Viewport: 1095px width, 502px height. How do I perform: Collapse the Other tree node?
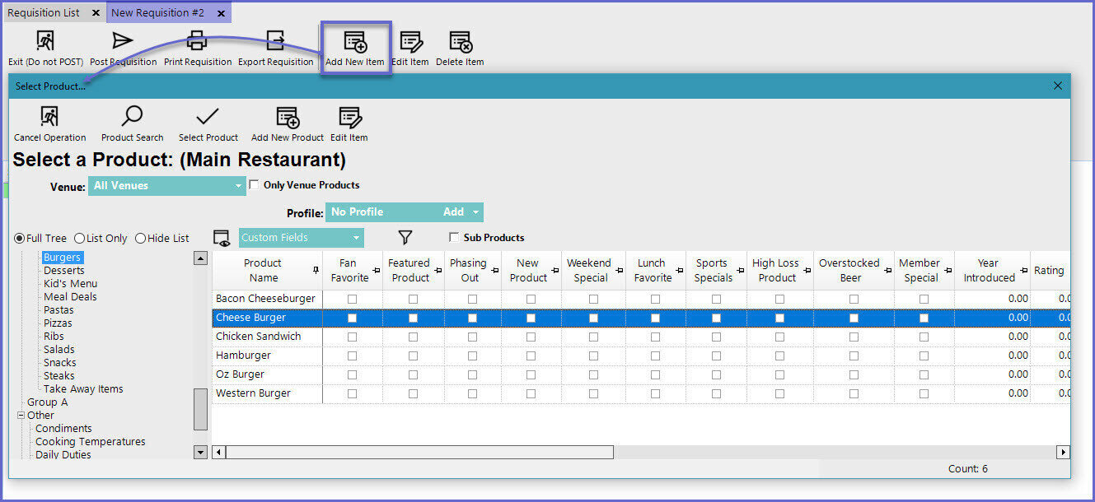pos(21,416)
